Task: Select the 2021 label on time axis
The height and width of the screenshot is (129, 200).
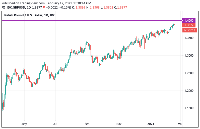Action: point(151,124)
